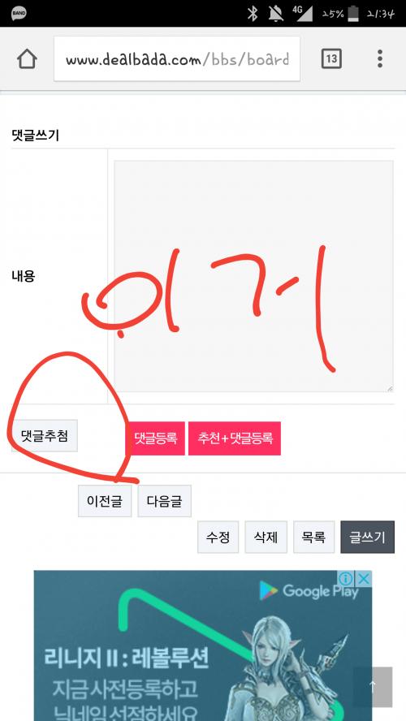This screenshot has height=721, width=406.
Task: Submit comment with 댓글등록 button
Action: [155, 438]
